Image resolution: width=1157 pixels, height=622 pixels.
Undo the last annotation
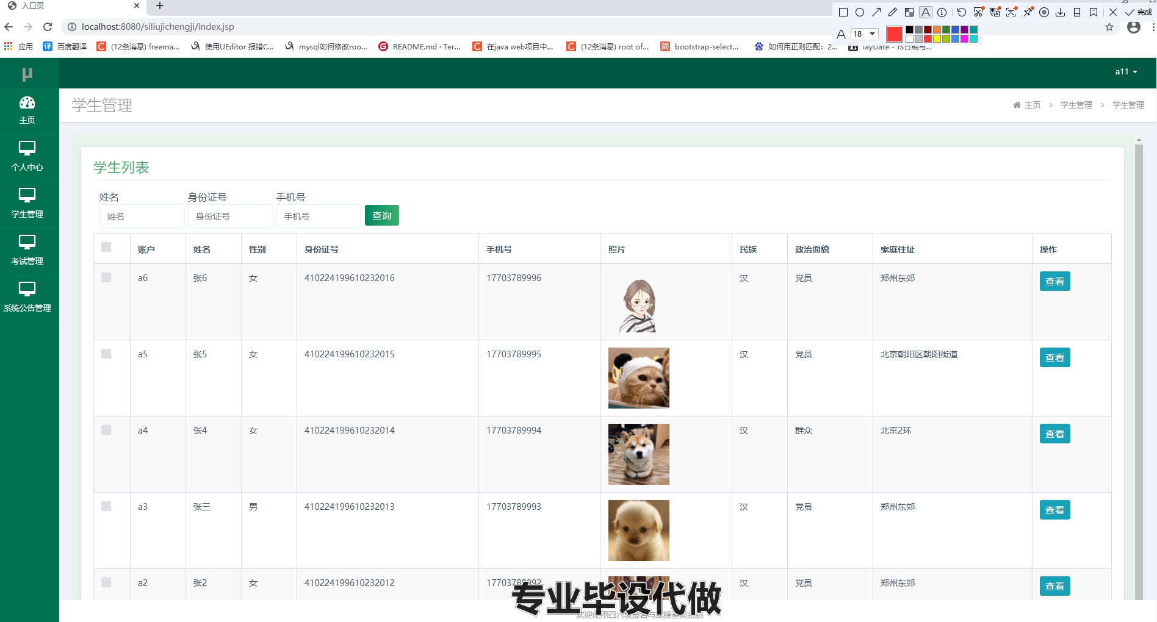tap(962, 12)
